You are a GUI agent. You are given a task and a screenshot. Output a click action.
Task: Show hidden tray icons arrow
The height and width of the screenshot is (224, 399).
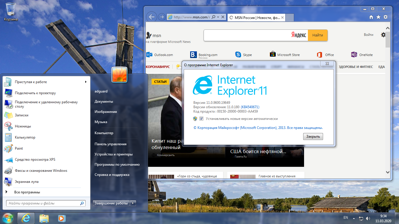(354, 218)
